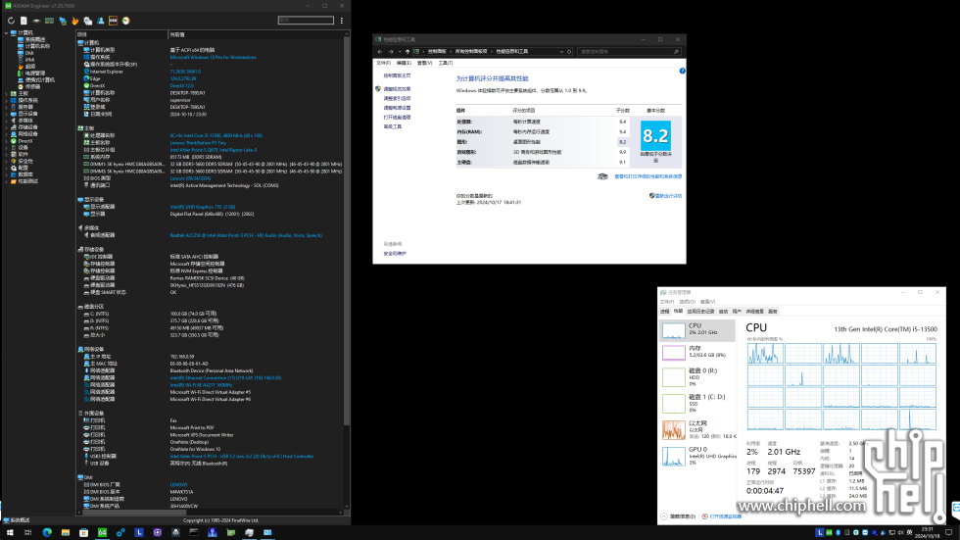Open the AIDA64 report page icon

[24, 21]
